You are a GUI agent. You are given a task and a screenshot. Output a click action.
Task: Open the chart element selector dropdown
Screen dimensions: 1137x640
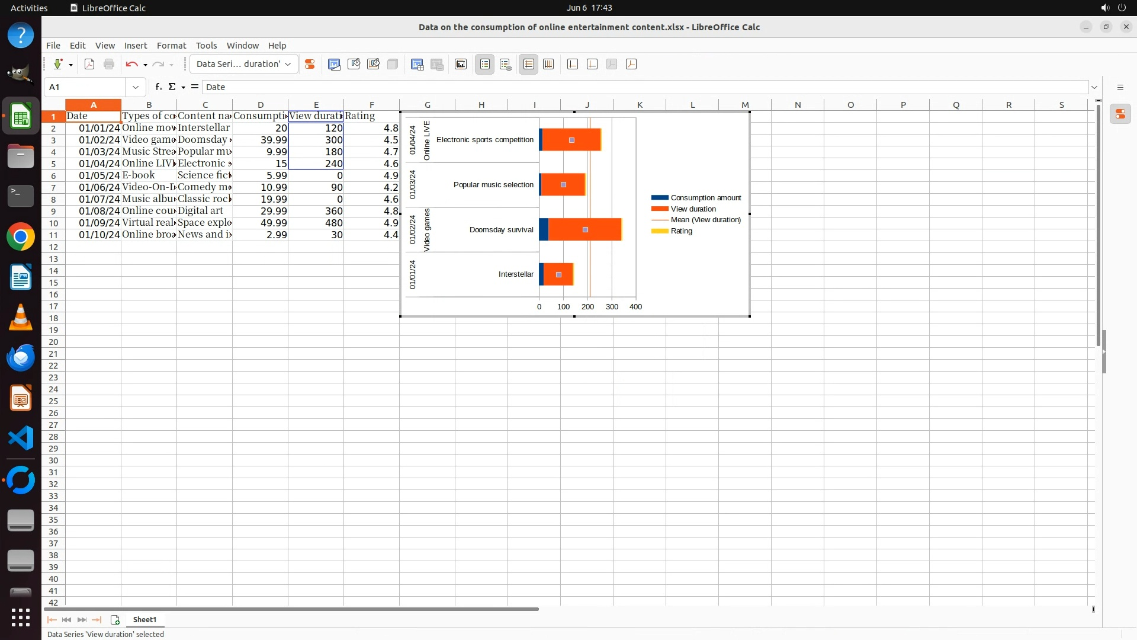[x=288, y=64]
